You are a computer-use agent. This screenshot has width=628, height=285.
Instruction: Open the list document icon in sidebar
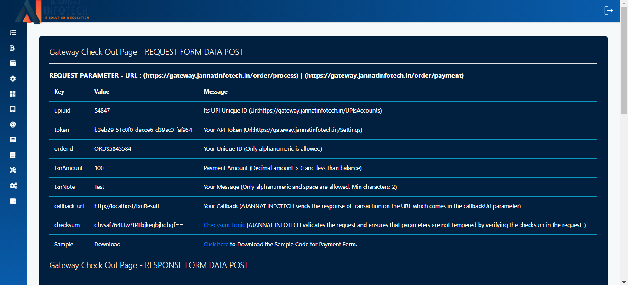(x=13, y=140)
